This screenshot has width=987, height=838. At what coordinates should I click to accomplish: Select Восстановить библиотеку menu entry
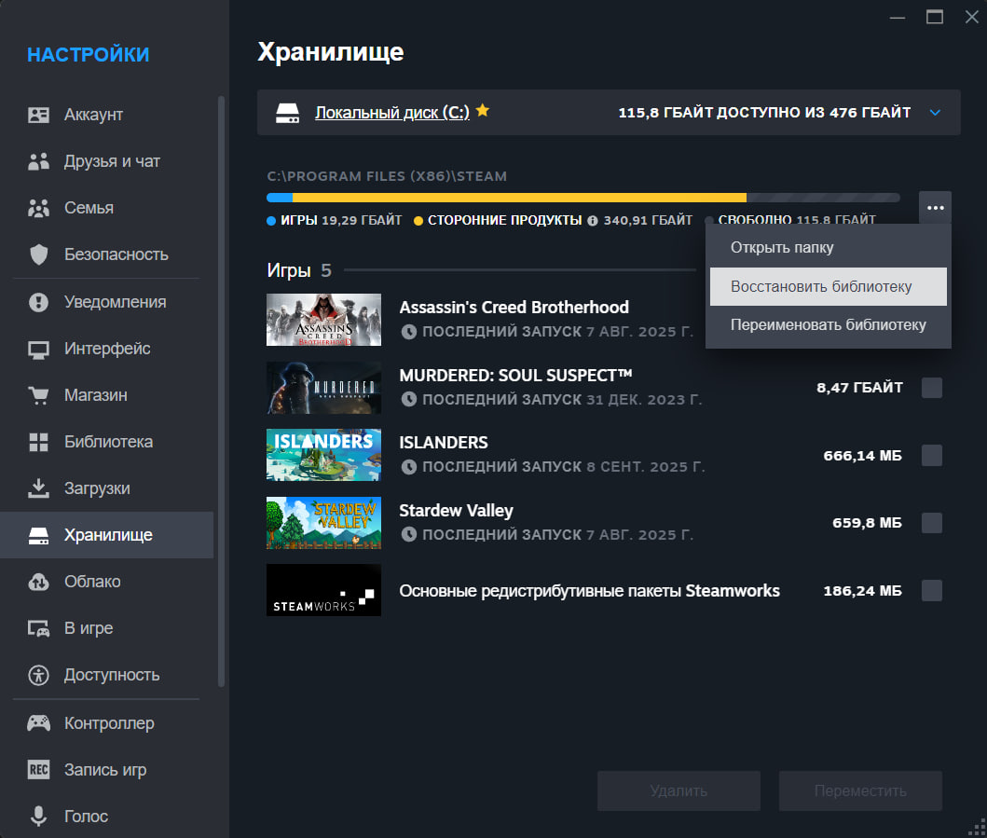(x=829, y=286)
